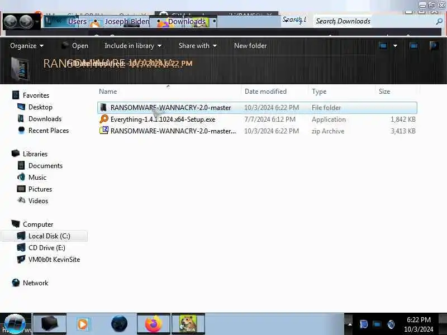Screen dimensions: 447x335
Task: Select Favorites in the navigation pane
Action: pyautogui.click(x=36, y=95)
